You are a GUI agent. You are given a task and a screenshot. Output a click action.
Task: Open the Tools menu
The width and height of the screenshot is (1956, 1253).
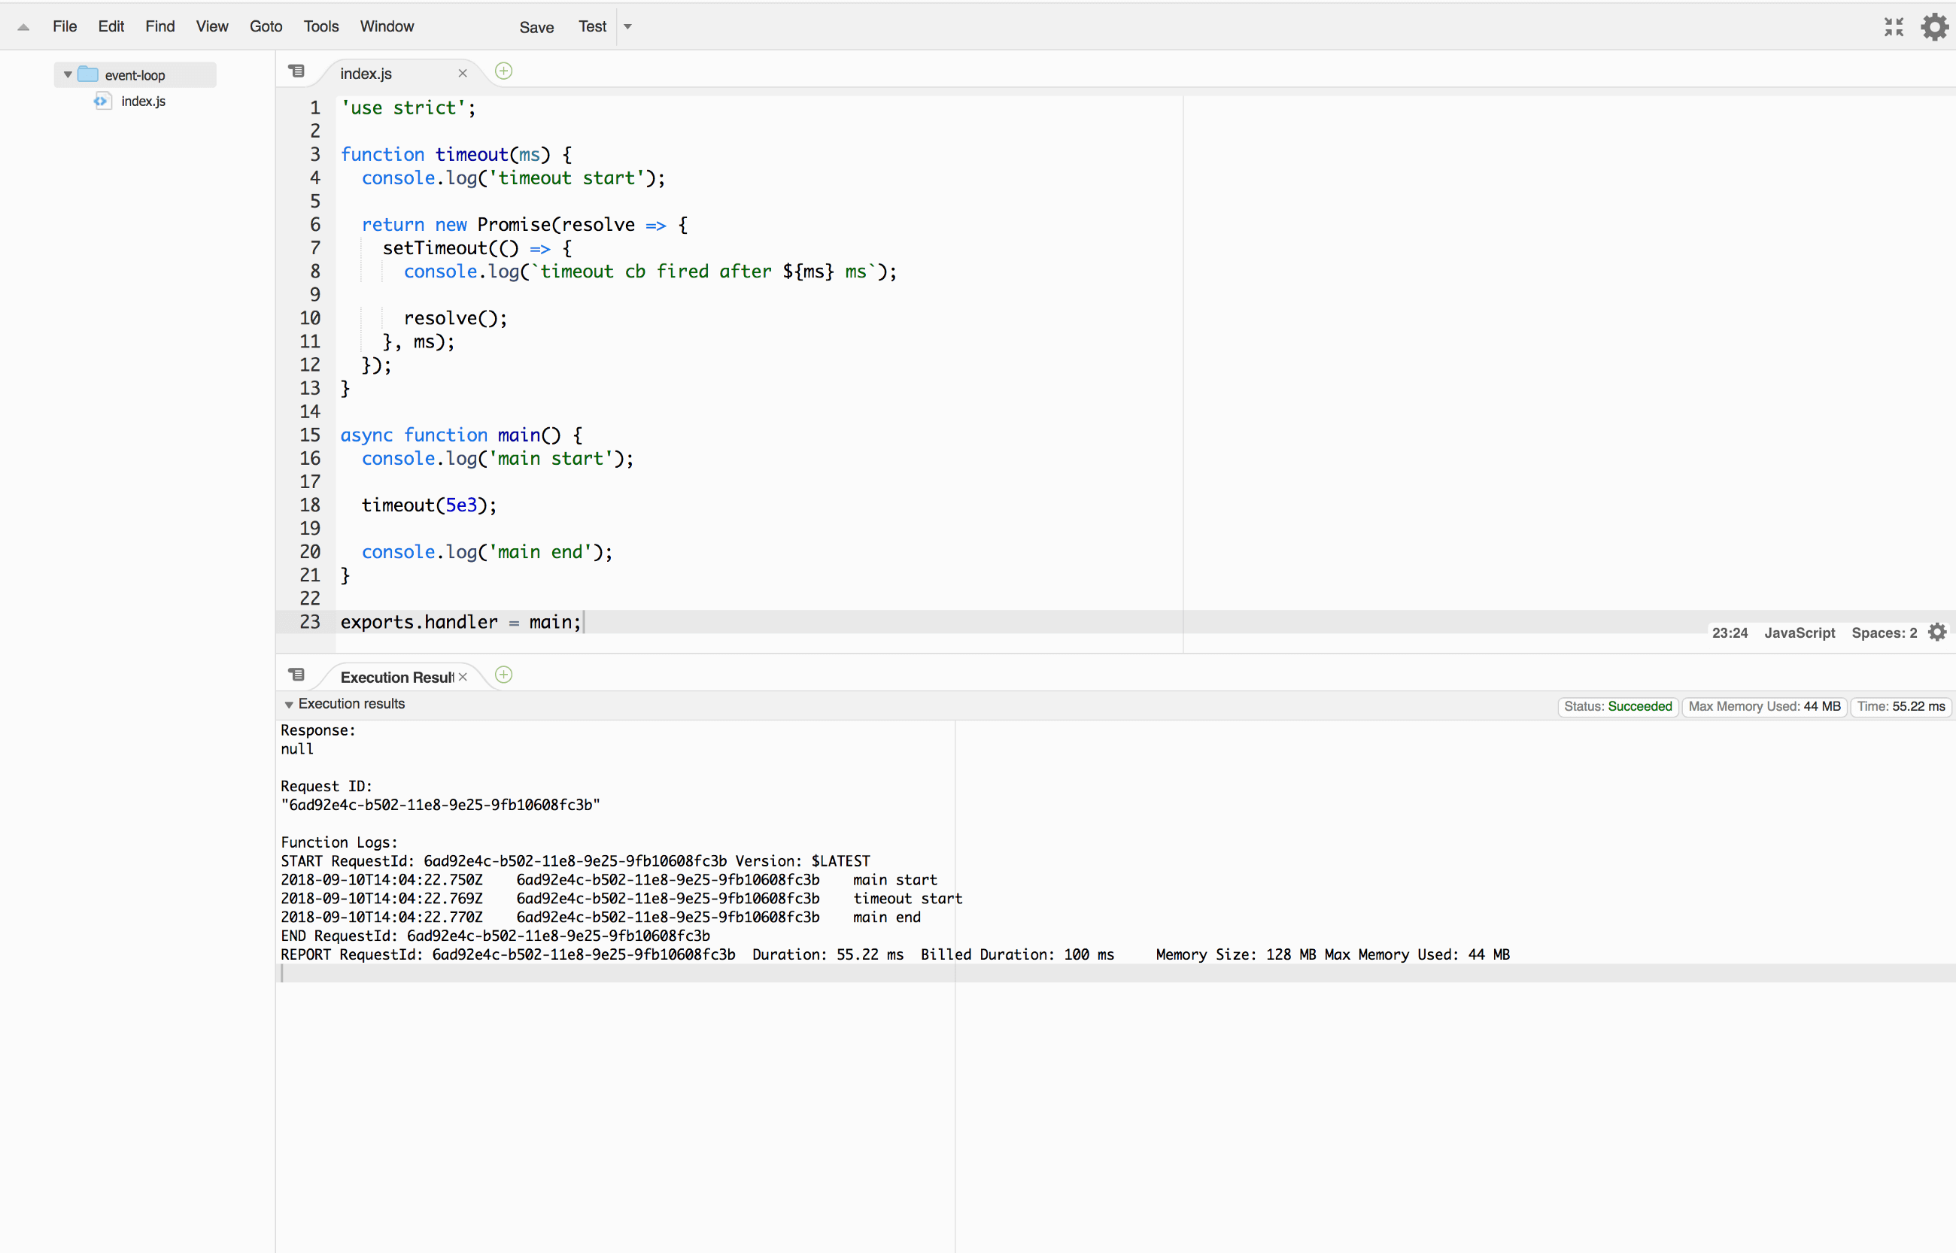(x=320, y=27)
